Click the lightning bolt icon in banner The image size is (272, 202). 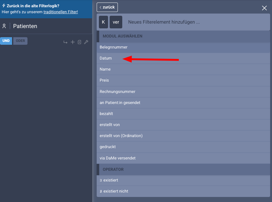point(3,6)
